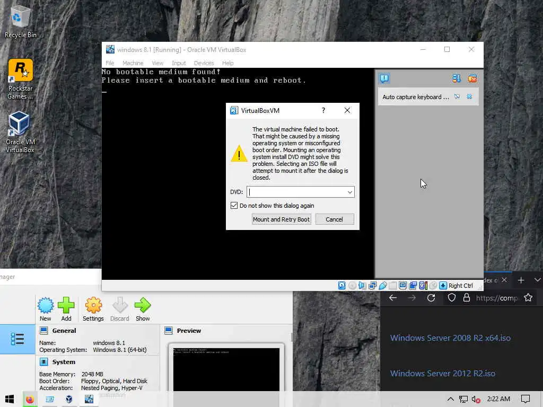
Task: Click the Preview section header in Manager
Action: click(189, 331)
